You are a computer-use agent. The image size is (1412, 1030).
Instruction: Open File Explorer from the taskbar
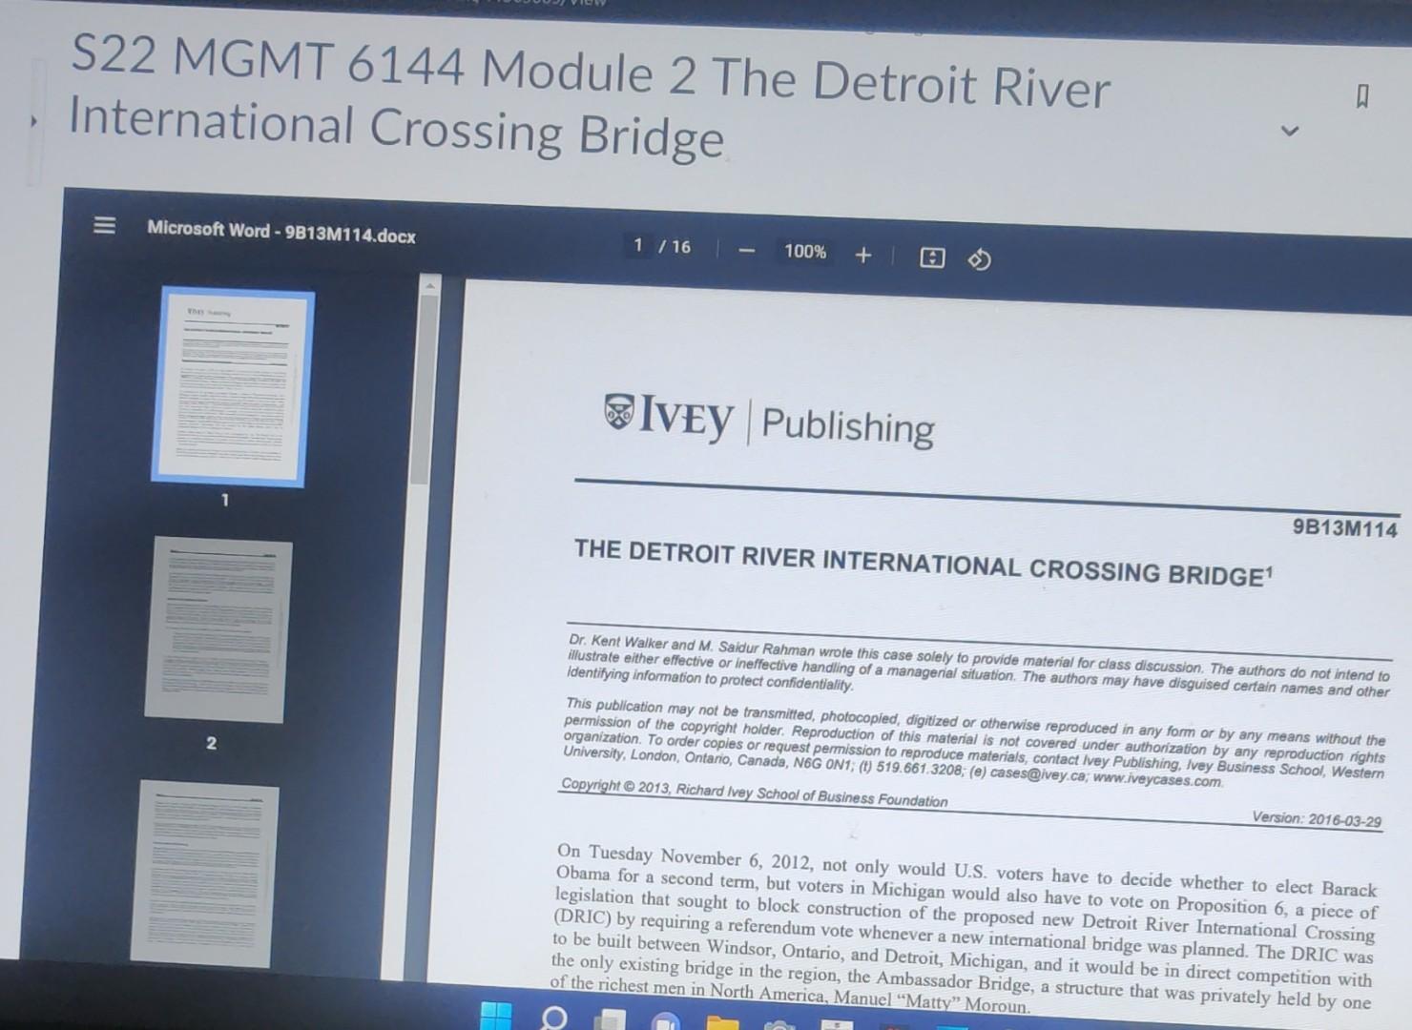[720, 1022]
